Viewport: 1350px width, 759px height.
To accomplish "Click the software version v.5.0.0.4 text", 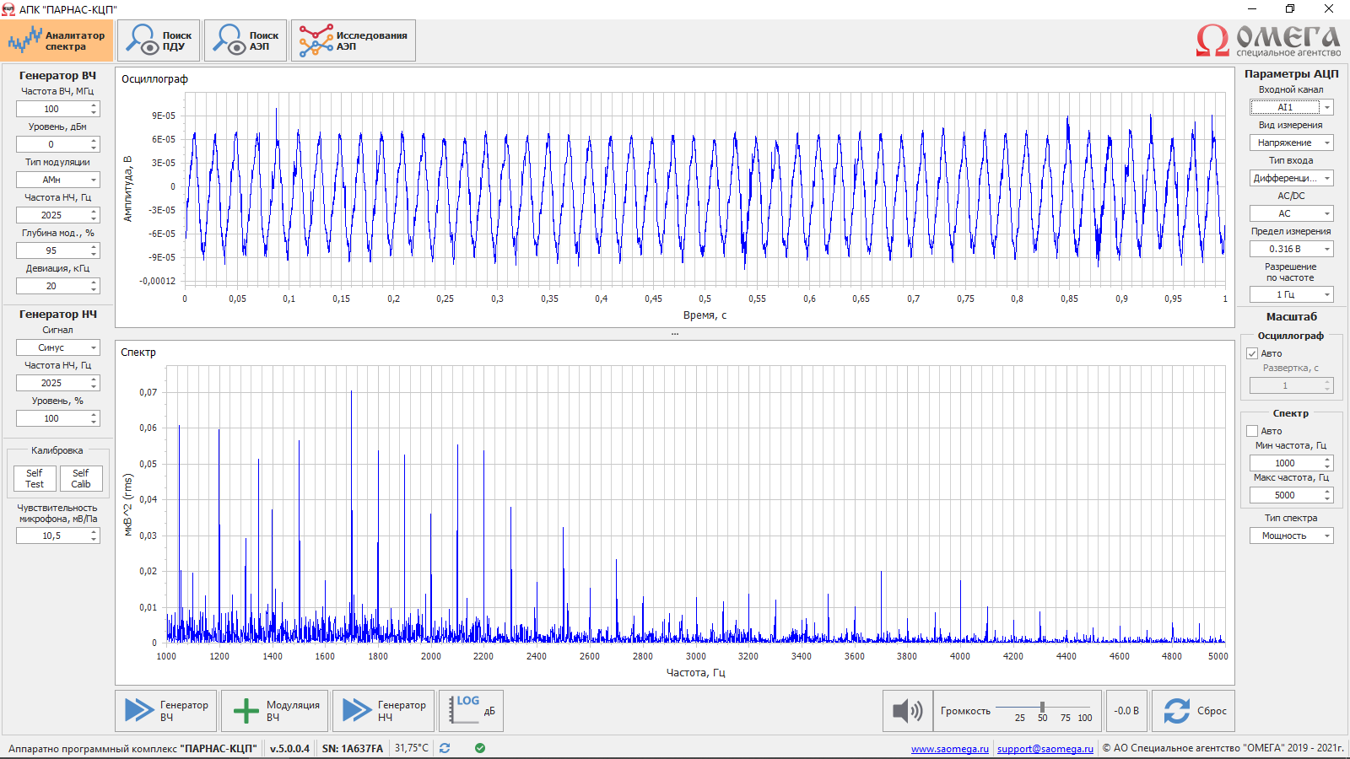I will pos(289,748).
